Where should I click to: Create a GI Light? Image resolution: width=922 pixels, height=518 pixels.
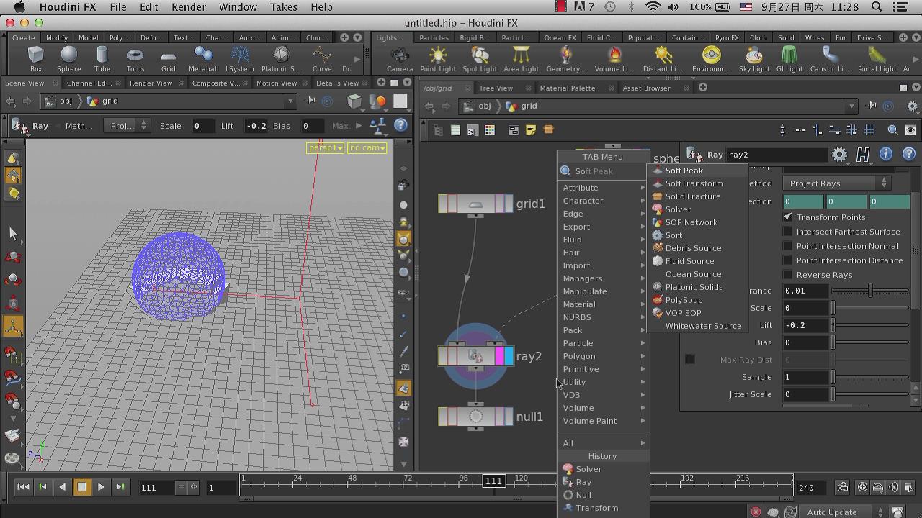click(789, 59)
